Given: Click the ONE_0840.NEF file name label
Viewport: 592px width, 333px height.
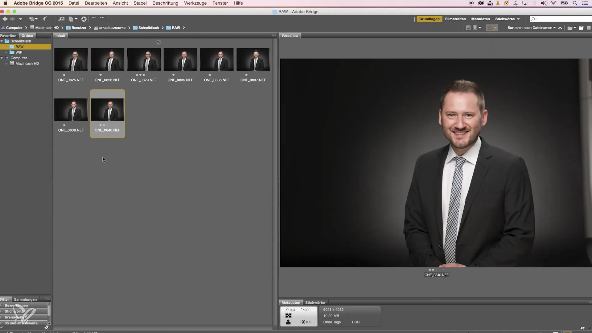Looking at the screenshot, I should (107, 130).
